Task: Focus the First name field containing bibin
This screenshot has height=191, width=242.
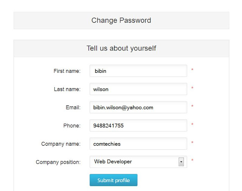Action: [138, 71]
